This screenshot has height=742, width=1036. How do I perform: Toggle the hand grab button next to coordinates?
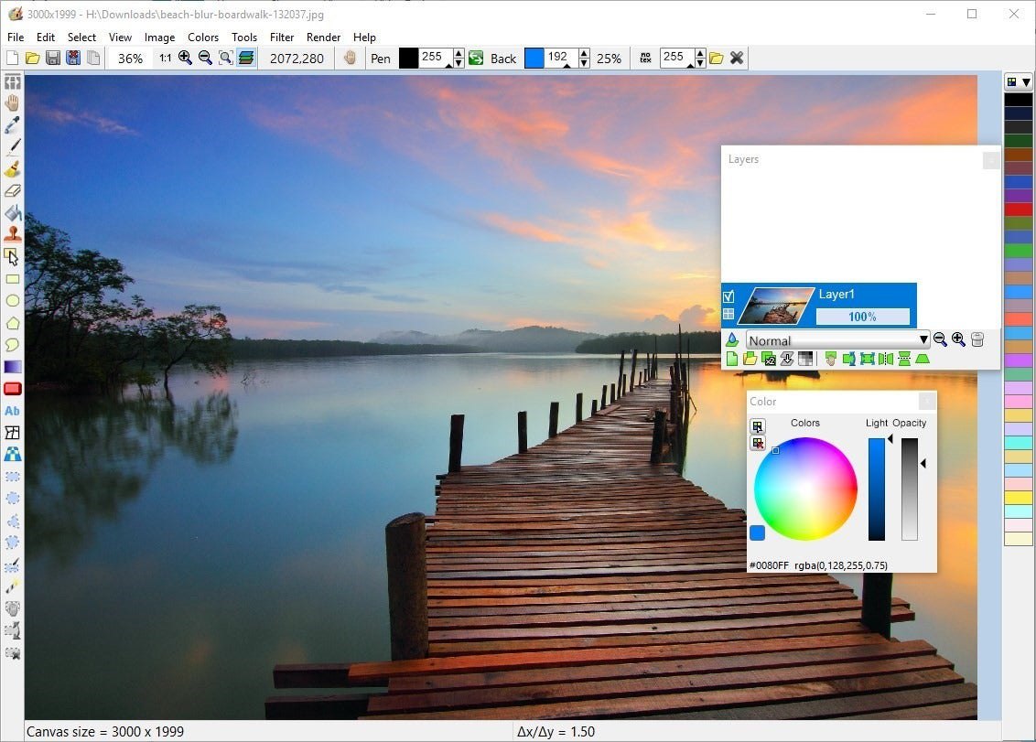(351, 59)
